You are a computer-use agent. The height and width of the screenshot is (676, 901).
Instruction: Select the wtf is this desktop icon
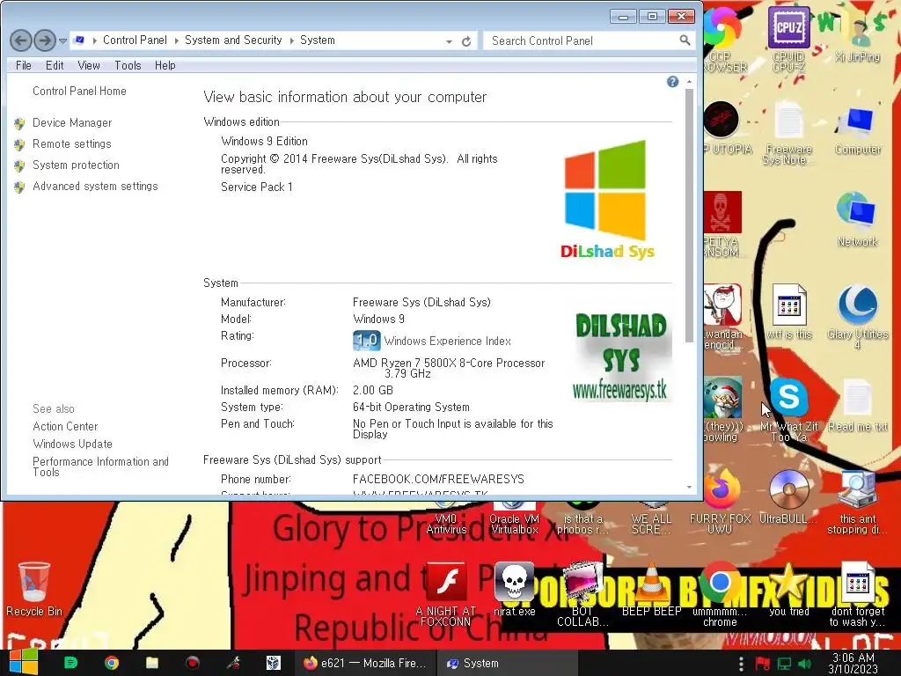[x=789, y=312]
